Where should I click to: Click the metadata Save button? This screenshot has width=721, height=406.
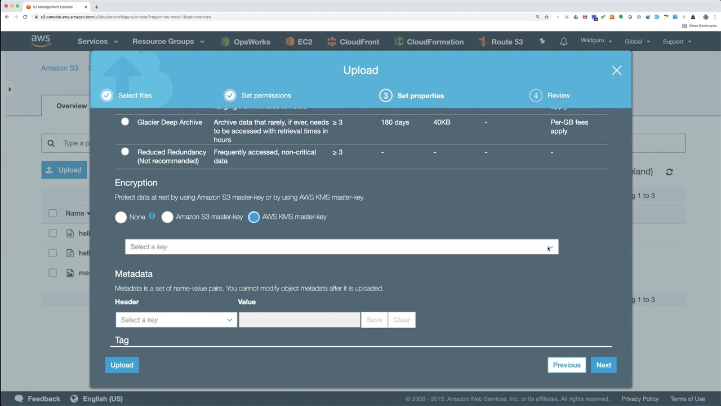(x=374, y=320)
